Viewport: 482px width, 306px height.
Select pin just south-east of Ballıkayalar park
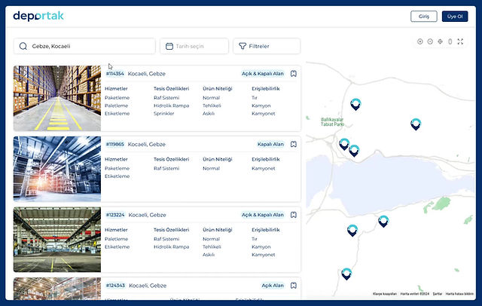pyautogui.click(x=344, y=144)
